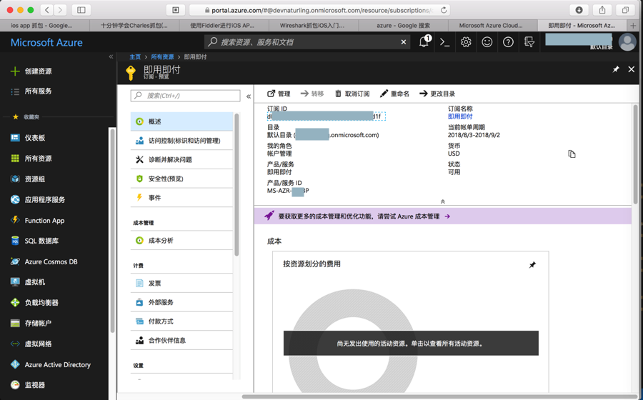Open directory and subscription filter icon
This screenshot has width=643, height=400.
click(x=529, y=42)
